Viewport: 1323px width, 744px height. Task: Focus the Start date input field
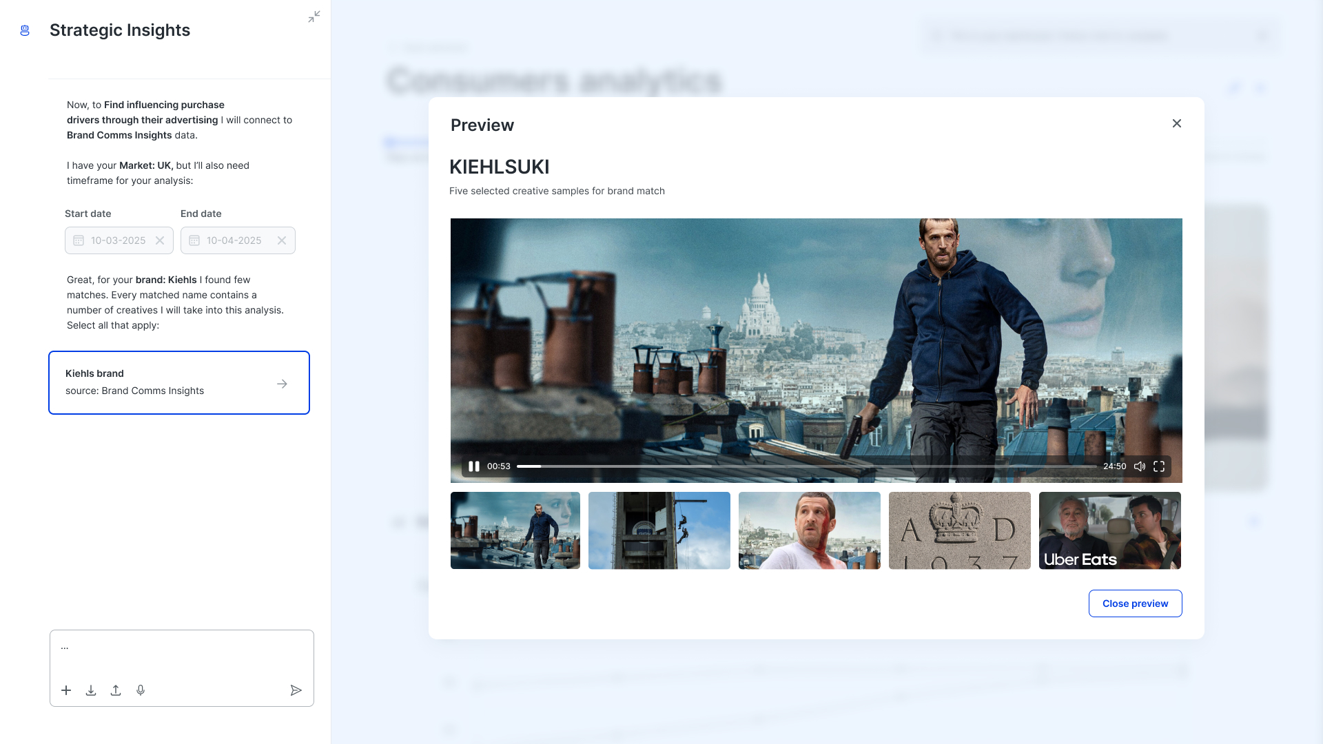point(119,240)
